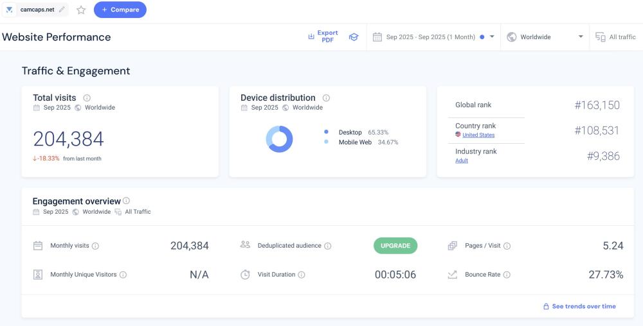Expand the Worldwide country dropdown
The height and width of the screenshot is (326, 643).
pyautogui.click(x=545, y=37)
